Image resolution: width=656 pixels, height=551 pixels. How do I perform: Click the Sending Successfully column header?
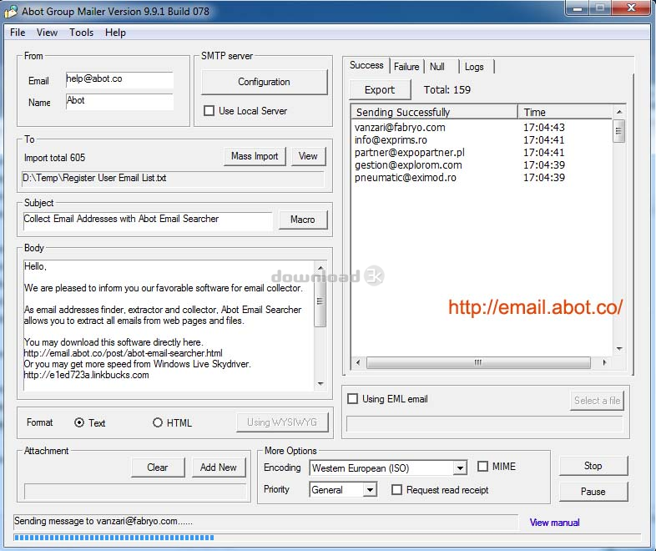[434, 112]
